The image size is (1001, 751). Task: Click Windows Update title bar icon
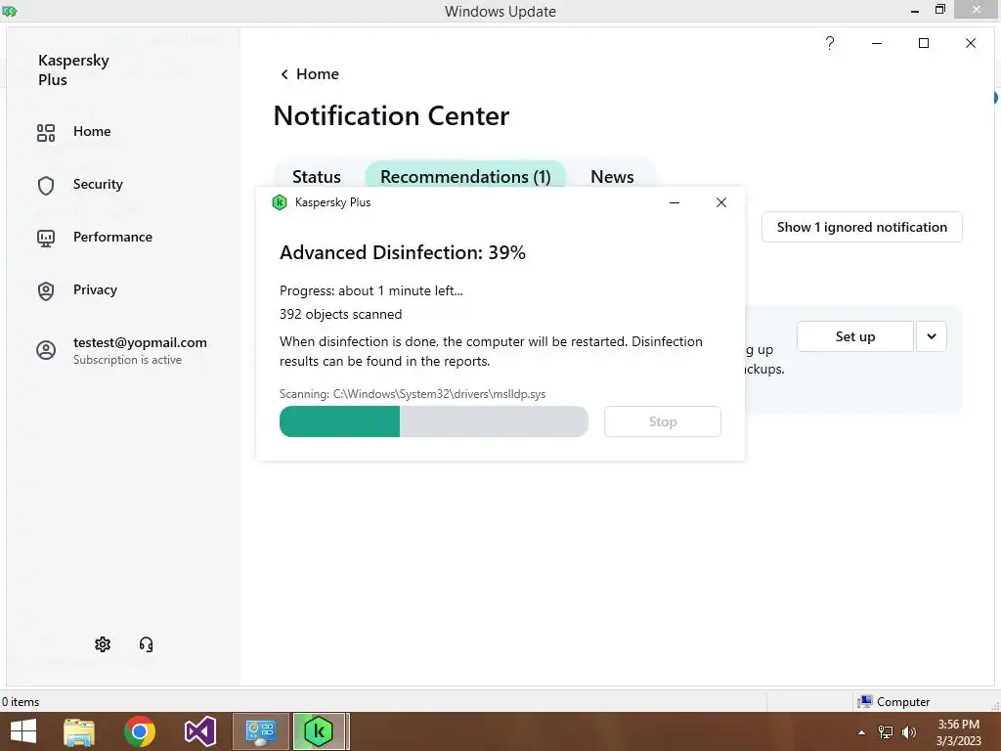pyautogui.click(x=9, y=11)
